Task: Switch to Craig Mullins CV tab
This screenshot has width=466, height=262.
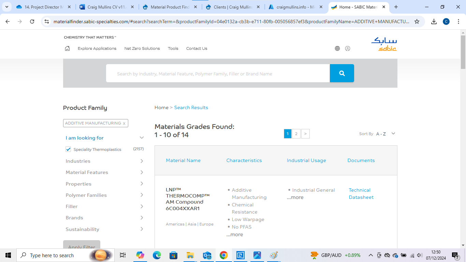Action: (x=107, y=7)
